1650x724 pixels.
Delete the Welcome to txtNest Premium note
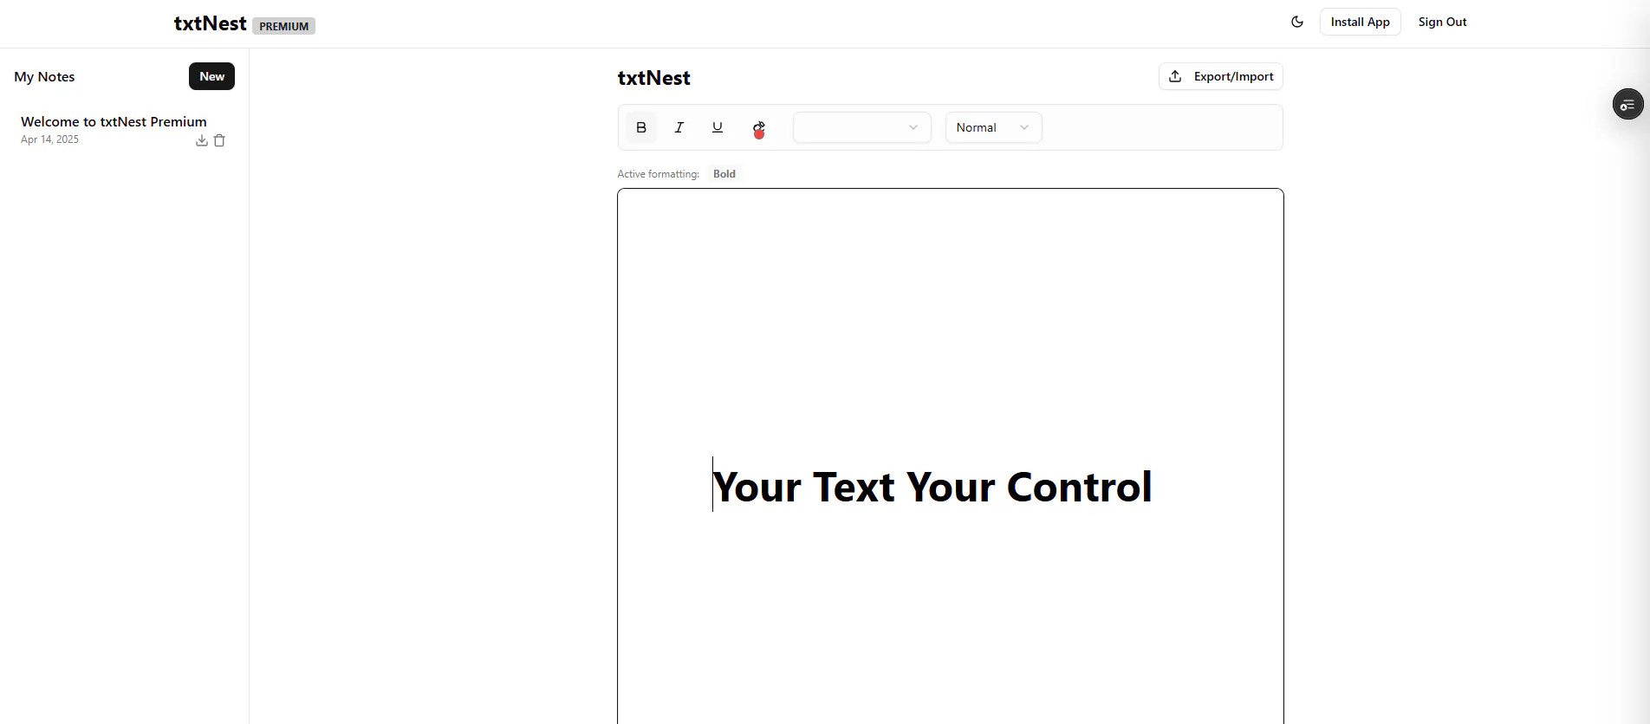(219, 140)
